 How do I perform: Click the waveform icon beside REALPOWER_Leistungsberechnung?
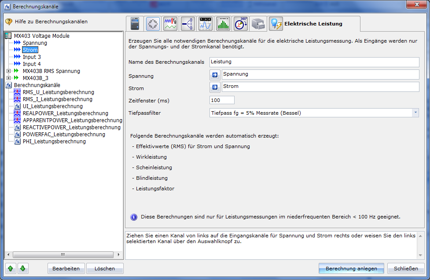click(x=17, y=113)
